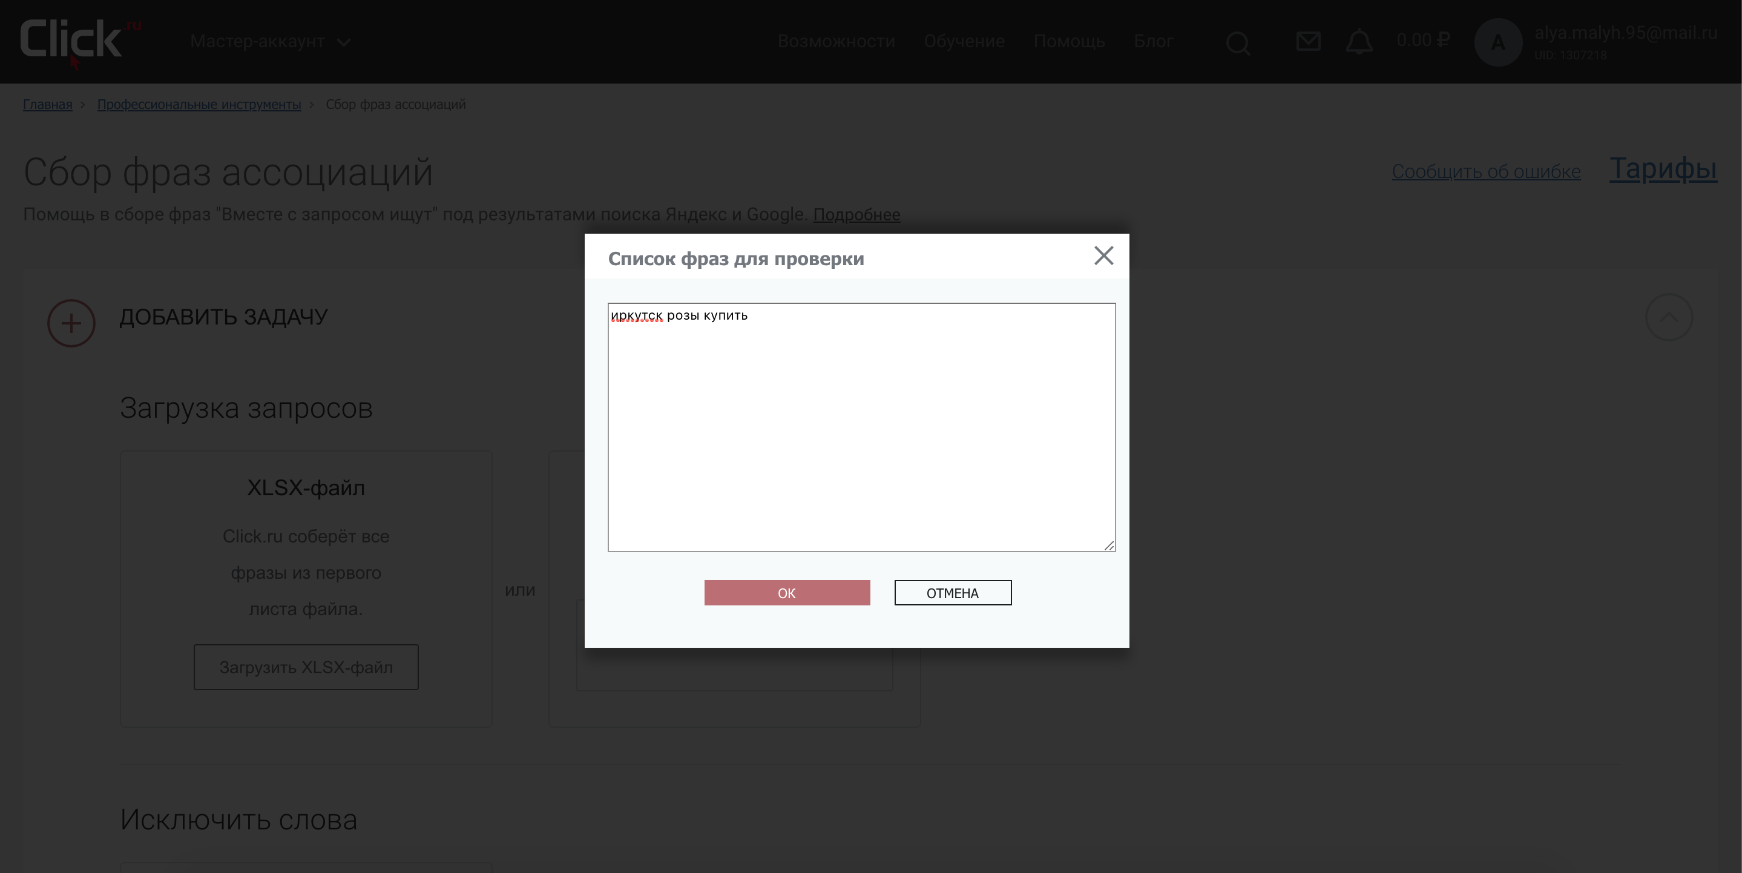Click Загрузить XLSX-файл button

coord(306,667)
